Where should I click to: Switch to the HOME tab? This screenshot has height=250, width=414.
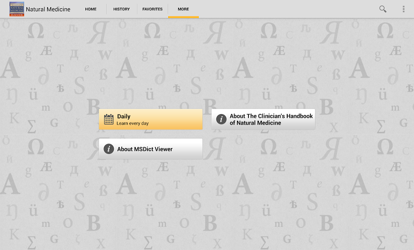91,9
